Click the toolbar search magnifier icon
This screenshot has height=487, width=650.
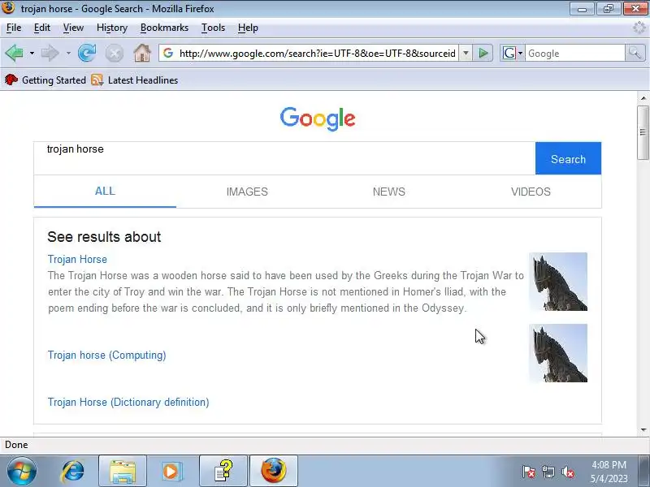635,53
